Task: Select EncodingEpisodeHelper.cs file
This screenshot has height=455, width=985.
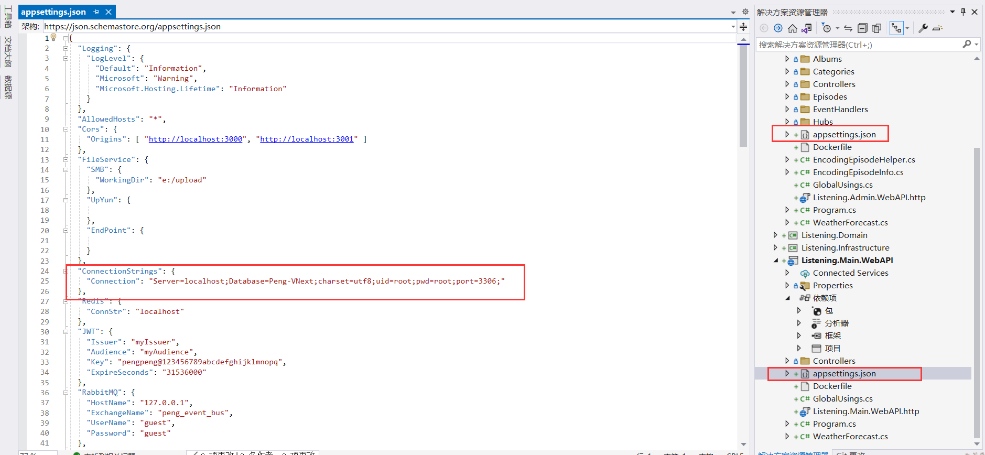Action: pos(864,159)
